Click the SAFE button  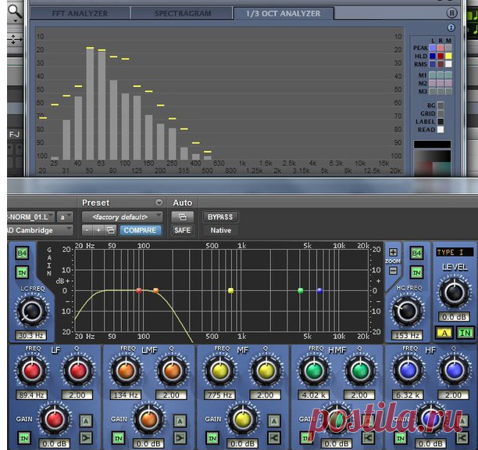pos(182,230)
